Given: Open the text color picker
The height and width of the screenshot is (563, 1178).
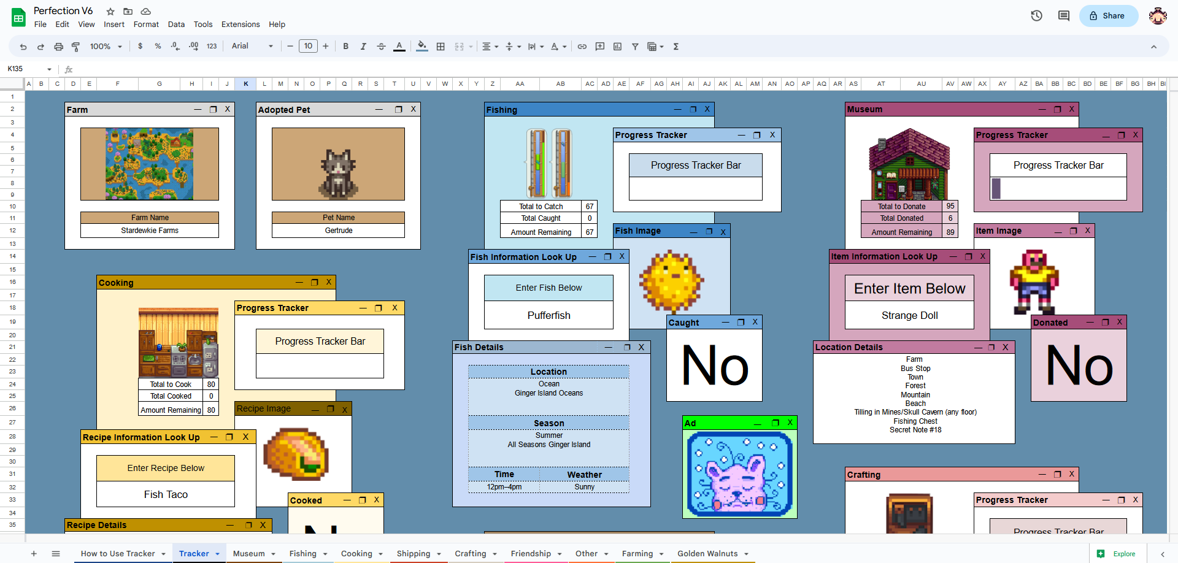Looking at the screenshot, I should pos(399,47).
